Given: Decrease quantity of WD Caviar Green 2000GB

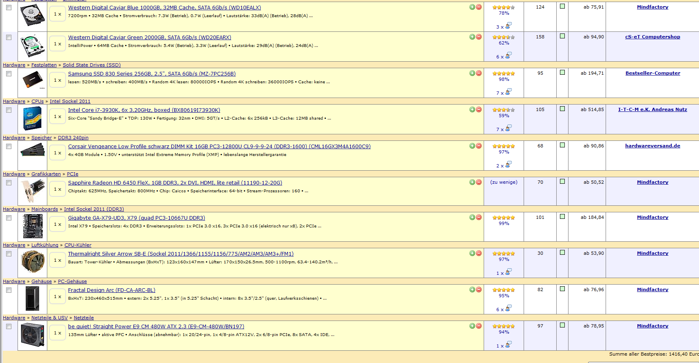Looking at the screenshot, I should coord(479,37).
